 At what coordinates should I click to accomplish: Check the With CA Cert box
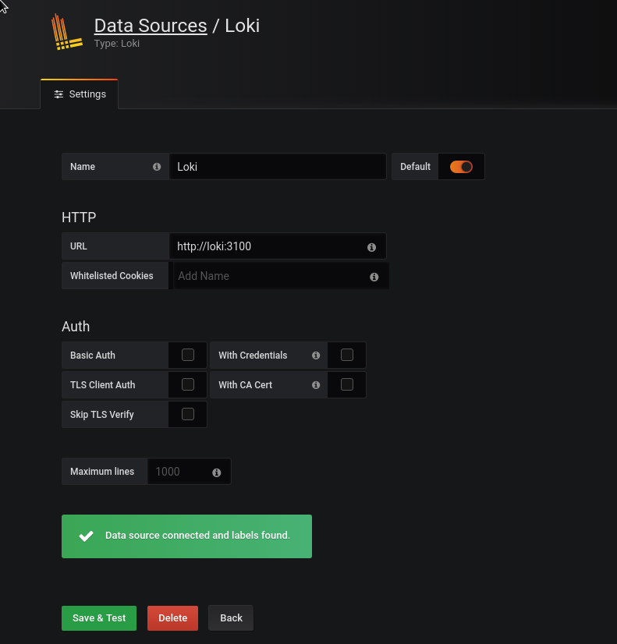click(346, 384)
